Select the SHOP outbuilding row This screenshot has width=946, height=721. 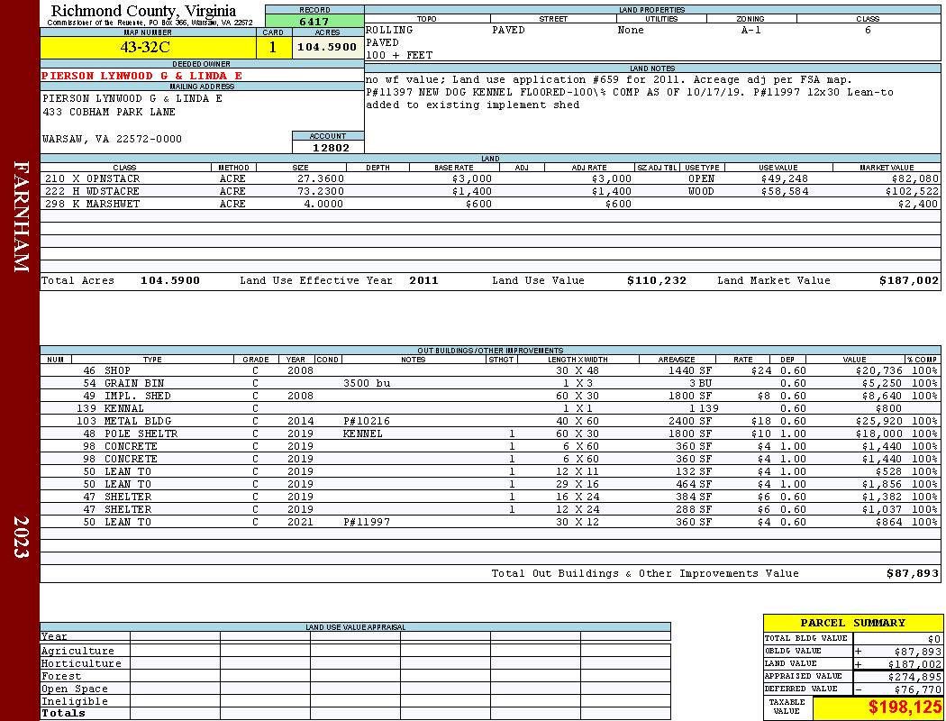point(490,370)
